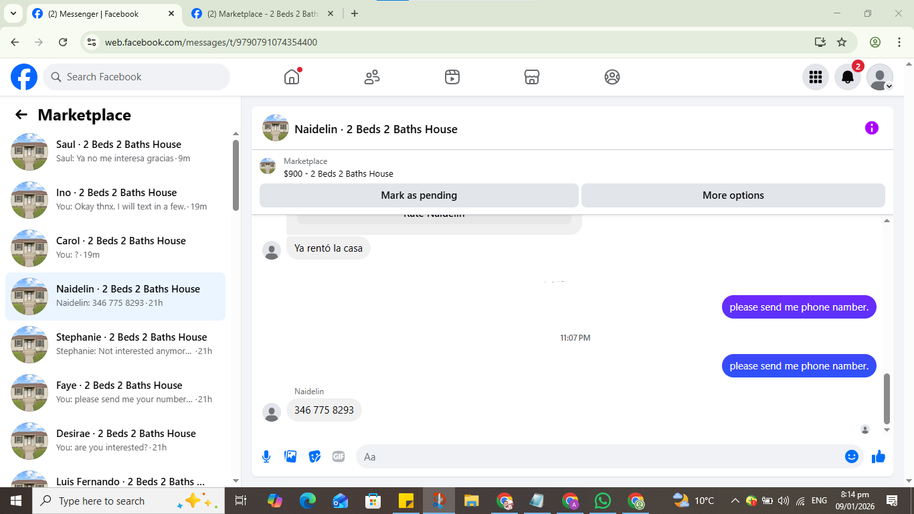Click the address bar URL
The width and height of the screenshot is (914, 514).
click(211, 42)
